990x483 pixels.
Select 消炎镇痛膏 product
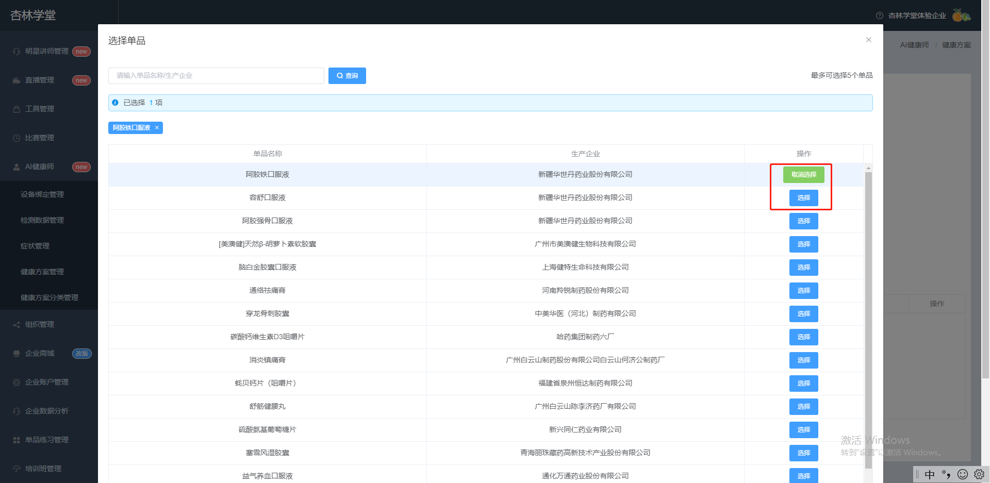(803, 360)
